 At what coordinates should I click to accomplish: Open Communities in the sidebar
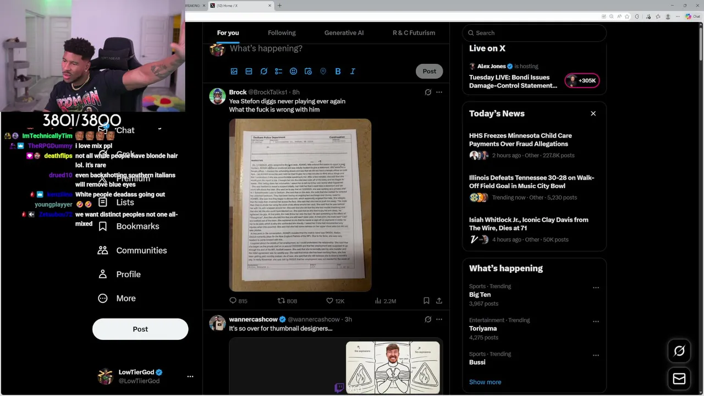pos(132,250)
